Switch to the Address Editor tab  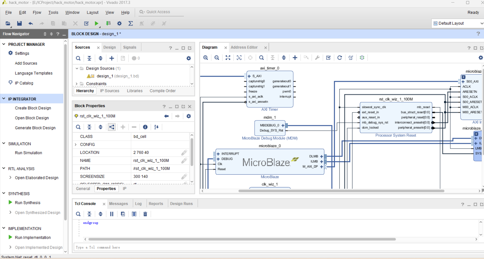244,47
